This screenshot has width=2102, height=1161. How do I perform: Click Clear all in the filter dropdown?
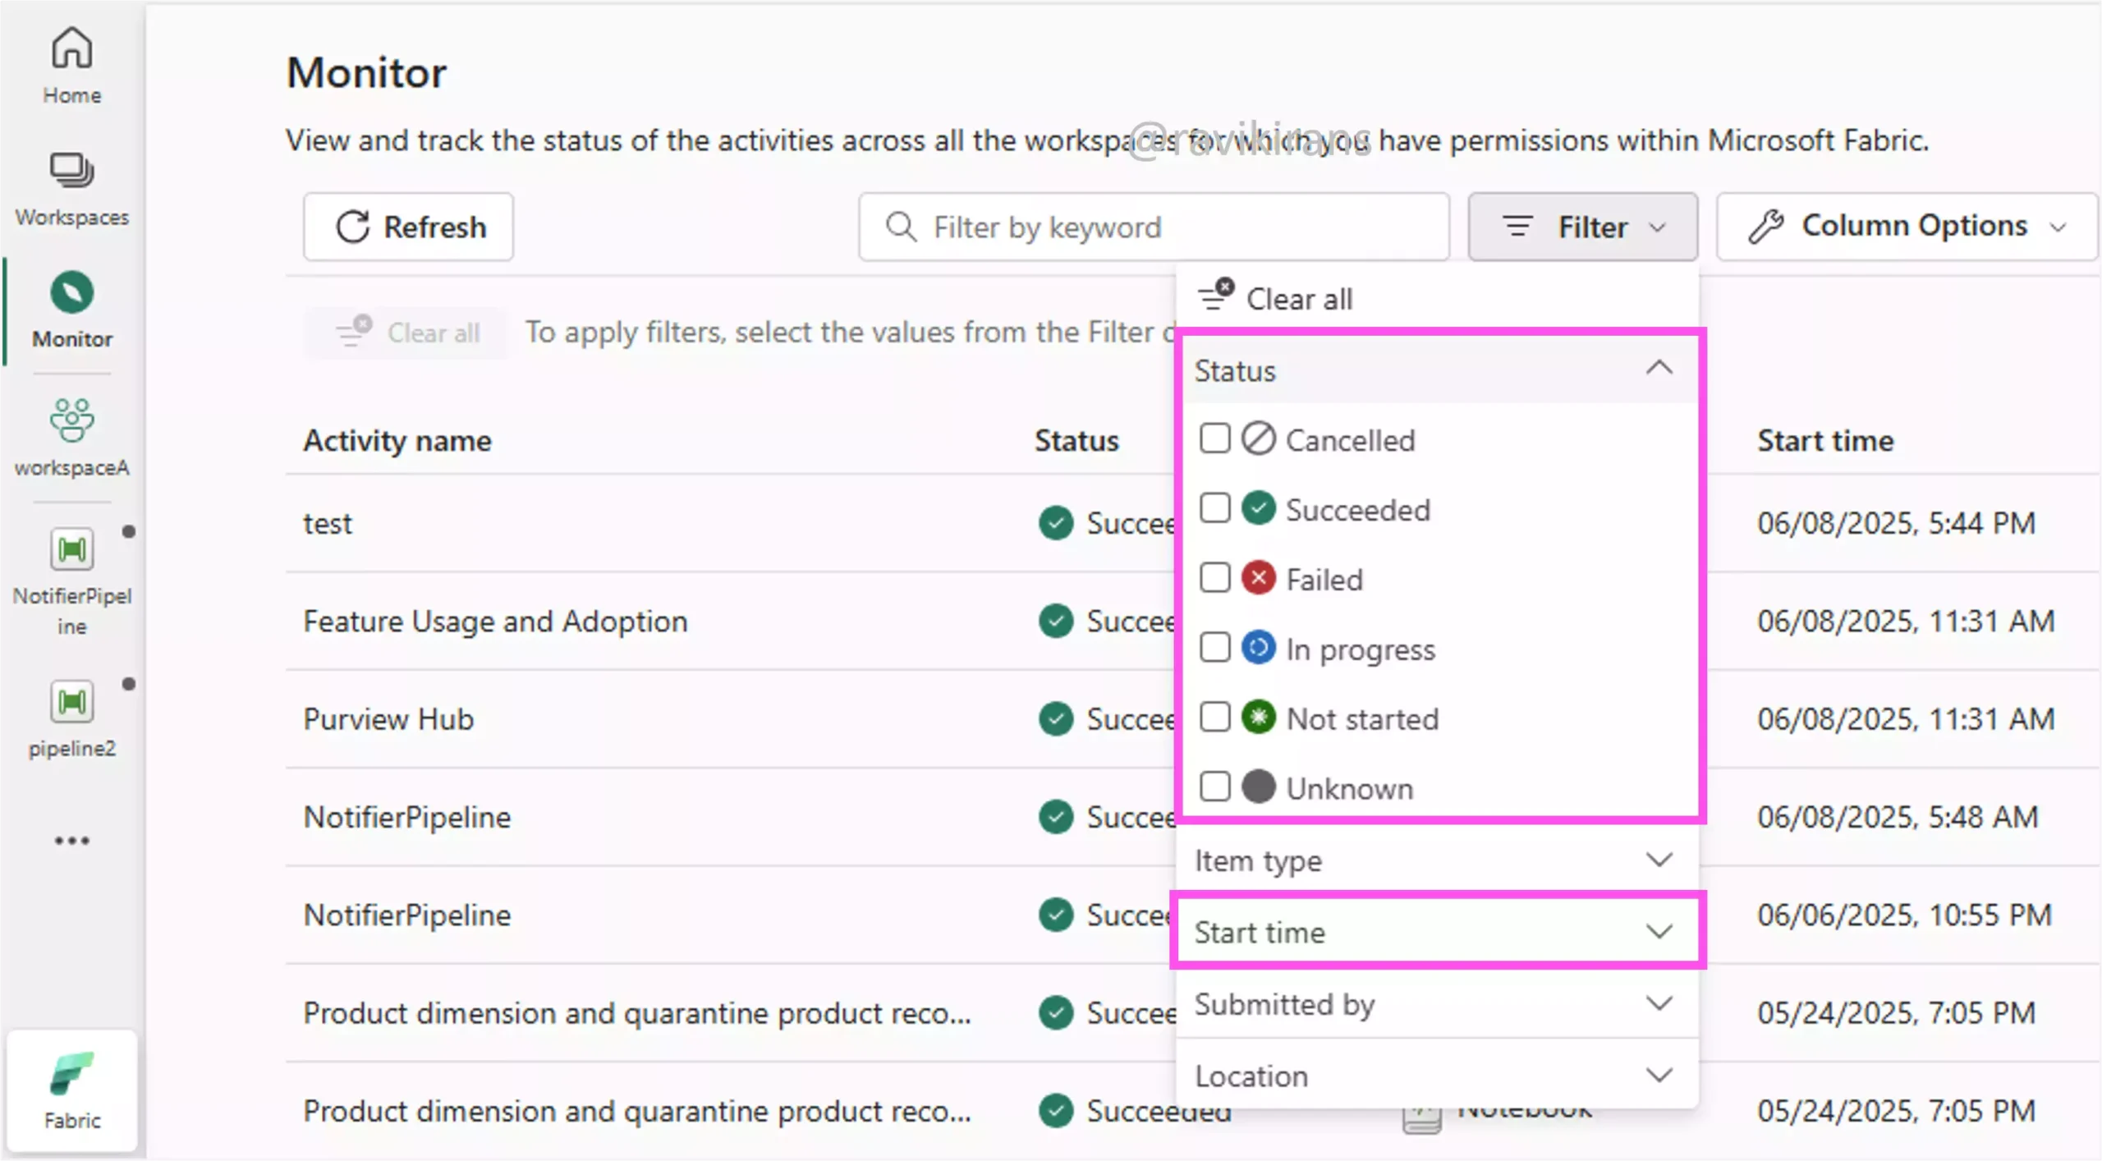coord(1275,299)
